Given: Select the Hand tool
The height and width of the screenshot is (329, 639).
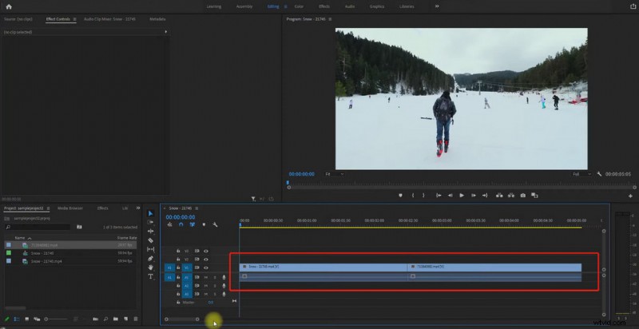Looking at the screenshot, I should click(x=150, y=268).
